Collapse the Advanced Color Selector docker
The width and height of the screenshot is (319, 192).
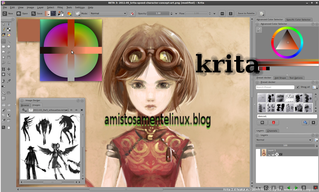[257, 24]
